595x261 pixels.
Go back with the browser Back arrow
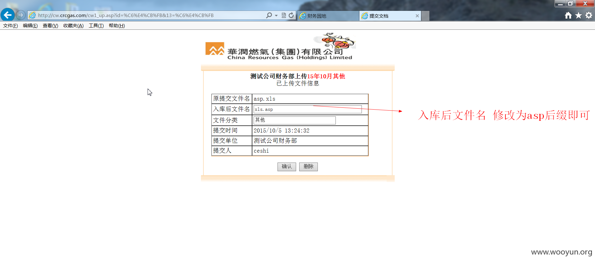click(x=7, y=15)
